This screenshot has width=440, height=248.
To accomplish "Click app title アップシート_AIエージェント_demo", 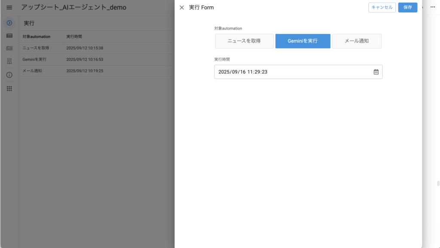I will (x=74, y=7).
